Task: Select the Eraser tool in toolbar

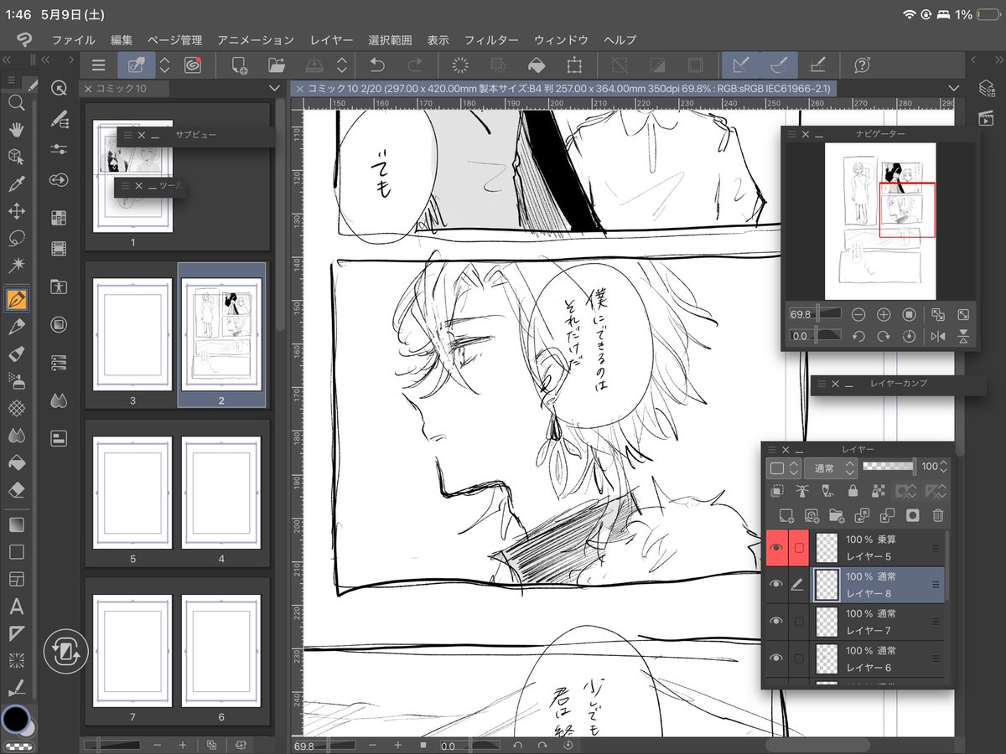Action: pos(16,489)
